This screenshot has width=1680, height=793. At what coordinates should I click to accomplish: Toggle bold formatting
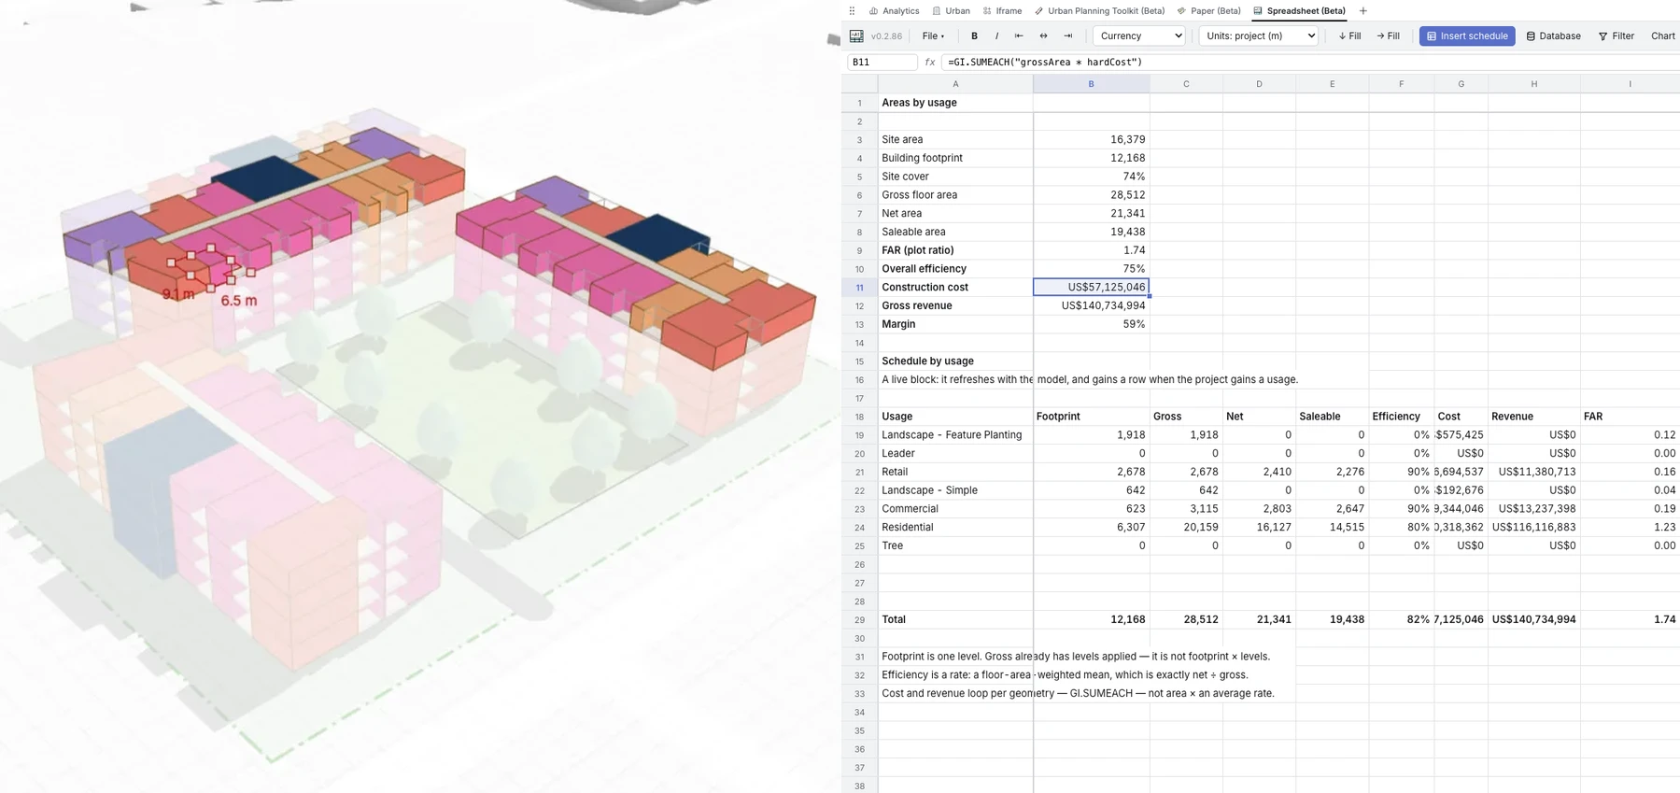pos(974,36)
